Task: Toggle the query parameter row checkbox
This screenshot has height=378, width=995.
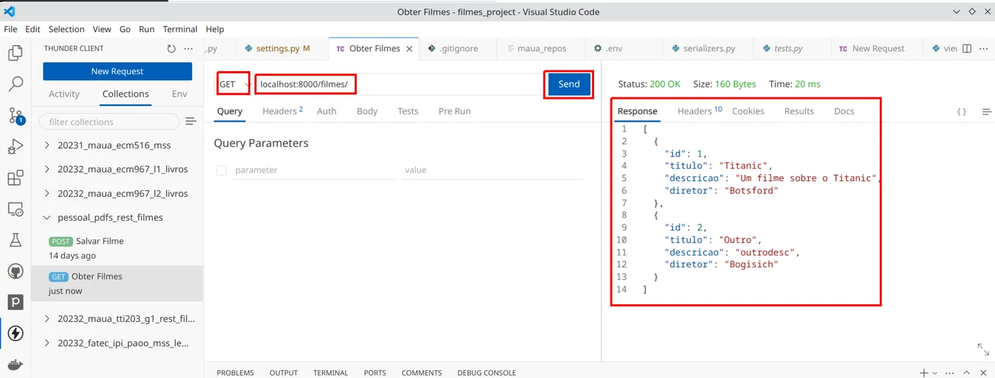Action: 222,171
